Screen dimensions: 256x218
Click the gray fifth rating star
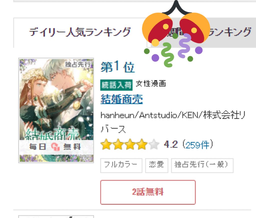pyautogui.click(x=154, y=144)
